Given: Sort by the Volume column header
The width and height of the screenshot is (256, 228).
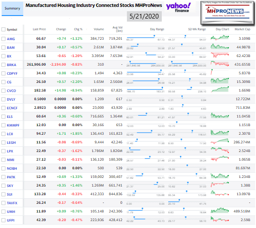Looking at the screenshot, I should pyautogui.click(x=99, y=29).
